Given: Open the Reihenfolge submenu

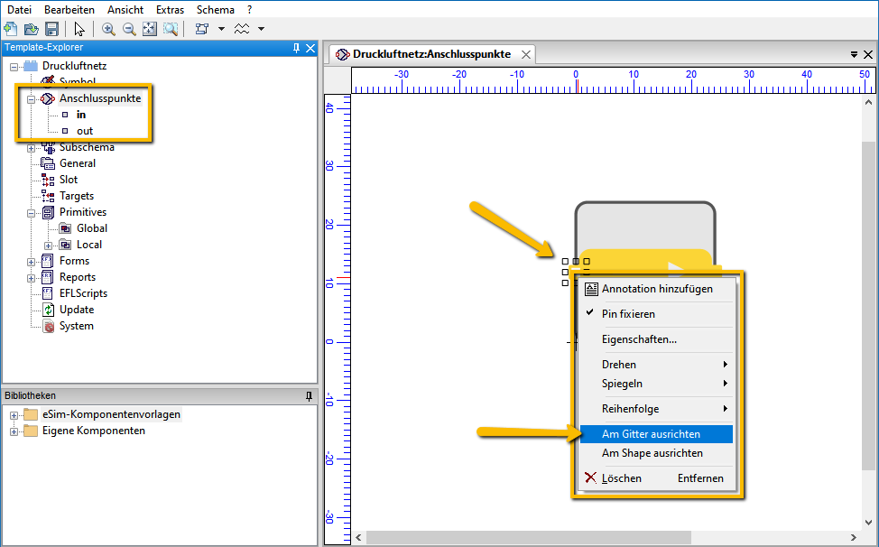Looking at the screenshot, I should (x=656, y=409).
